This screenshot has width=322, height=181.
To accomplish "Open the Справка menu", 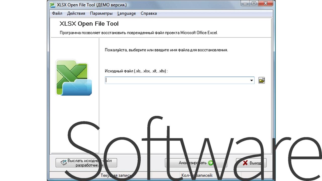I will (149, 14).
